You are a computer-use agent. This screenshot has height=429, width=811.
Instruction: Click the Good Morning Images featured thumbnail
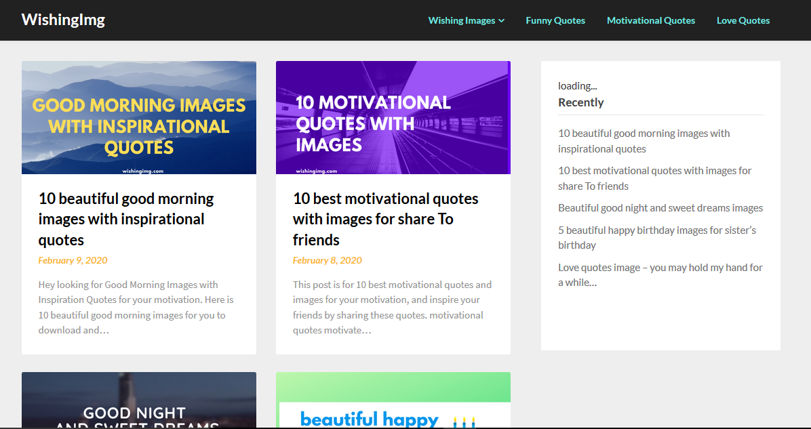coord(139,117)
